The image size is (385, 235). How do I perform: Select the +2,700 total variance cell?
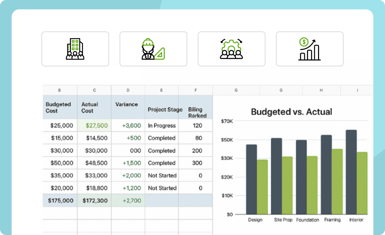[x=128, y=200]
